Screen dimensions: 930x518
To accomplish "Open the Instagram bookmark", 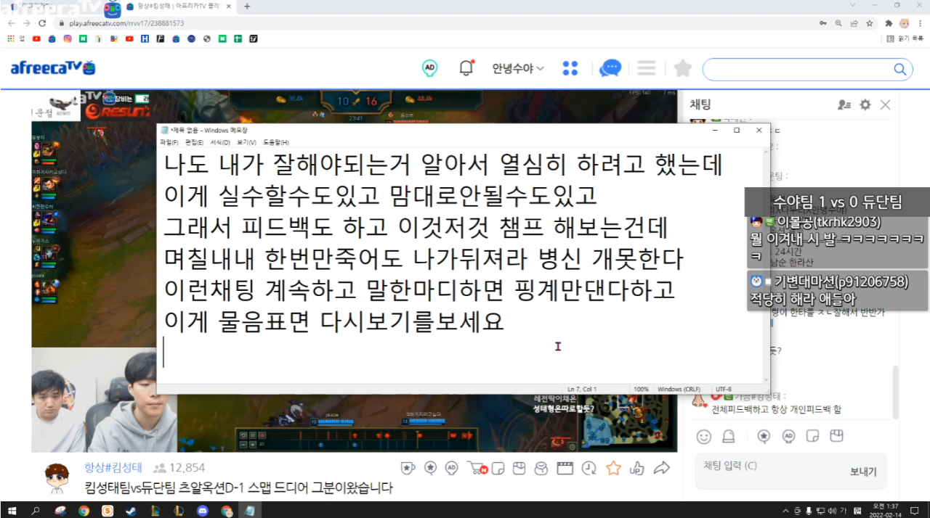I will [x=67, y=38].
